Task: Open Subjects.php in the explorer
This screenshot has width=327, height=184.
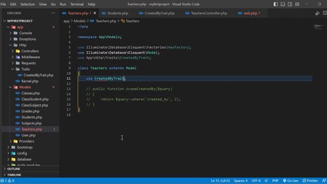Action: point(31,123)
